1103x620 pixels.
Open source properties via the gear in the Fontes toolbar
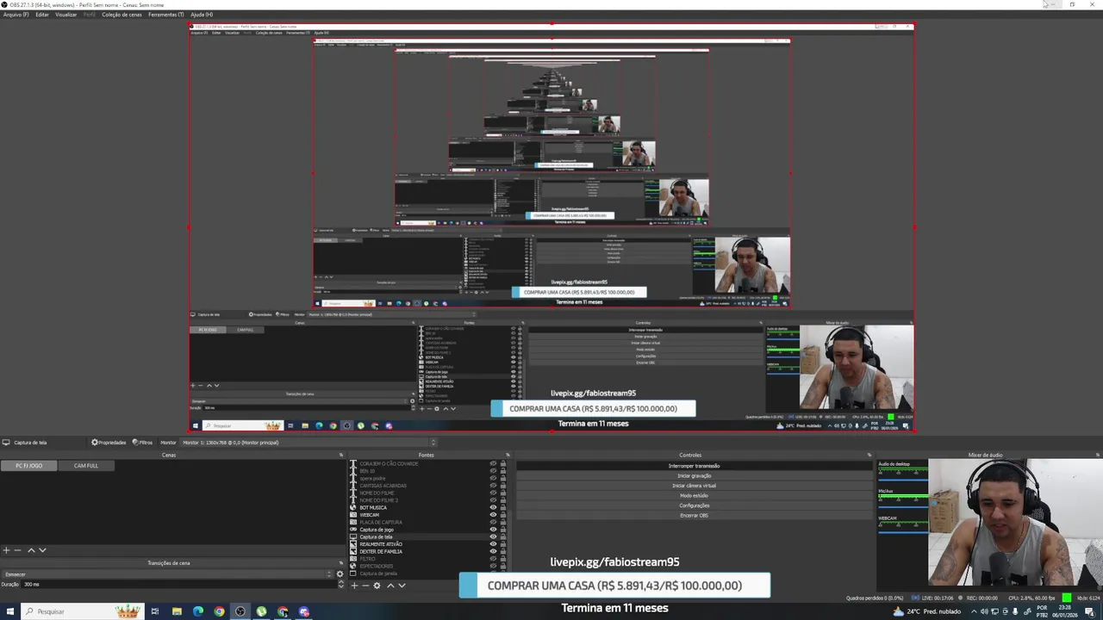point(377,586)
